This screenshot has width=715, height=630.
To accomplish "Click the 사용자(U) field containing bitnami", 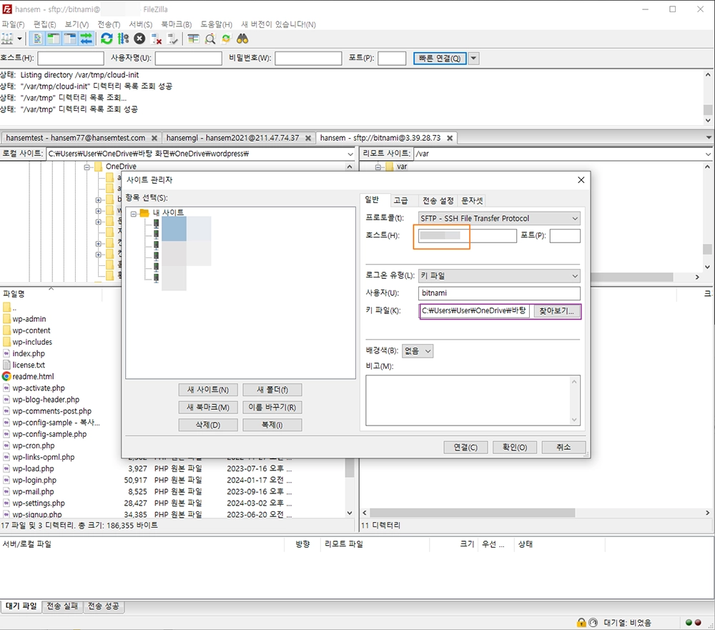I will (x=499, y=293).
